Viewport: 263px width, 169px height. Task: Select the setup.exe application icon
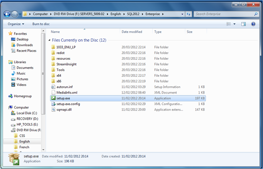(x=53, y=98)
